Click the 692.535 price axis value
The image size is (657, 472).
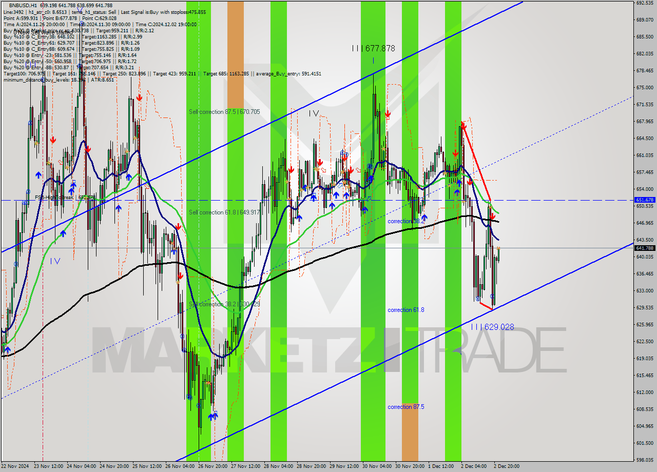click(x=645, y=3)
